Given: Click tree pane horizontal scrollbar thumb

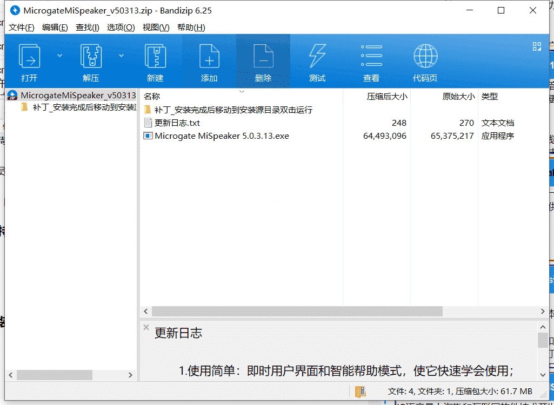Looking at the screenshot, I should pyautogui.click(x=55, y=375).
